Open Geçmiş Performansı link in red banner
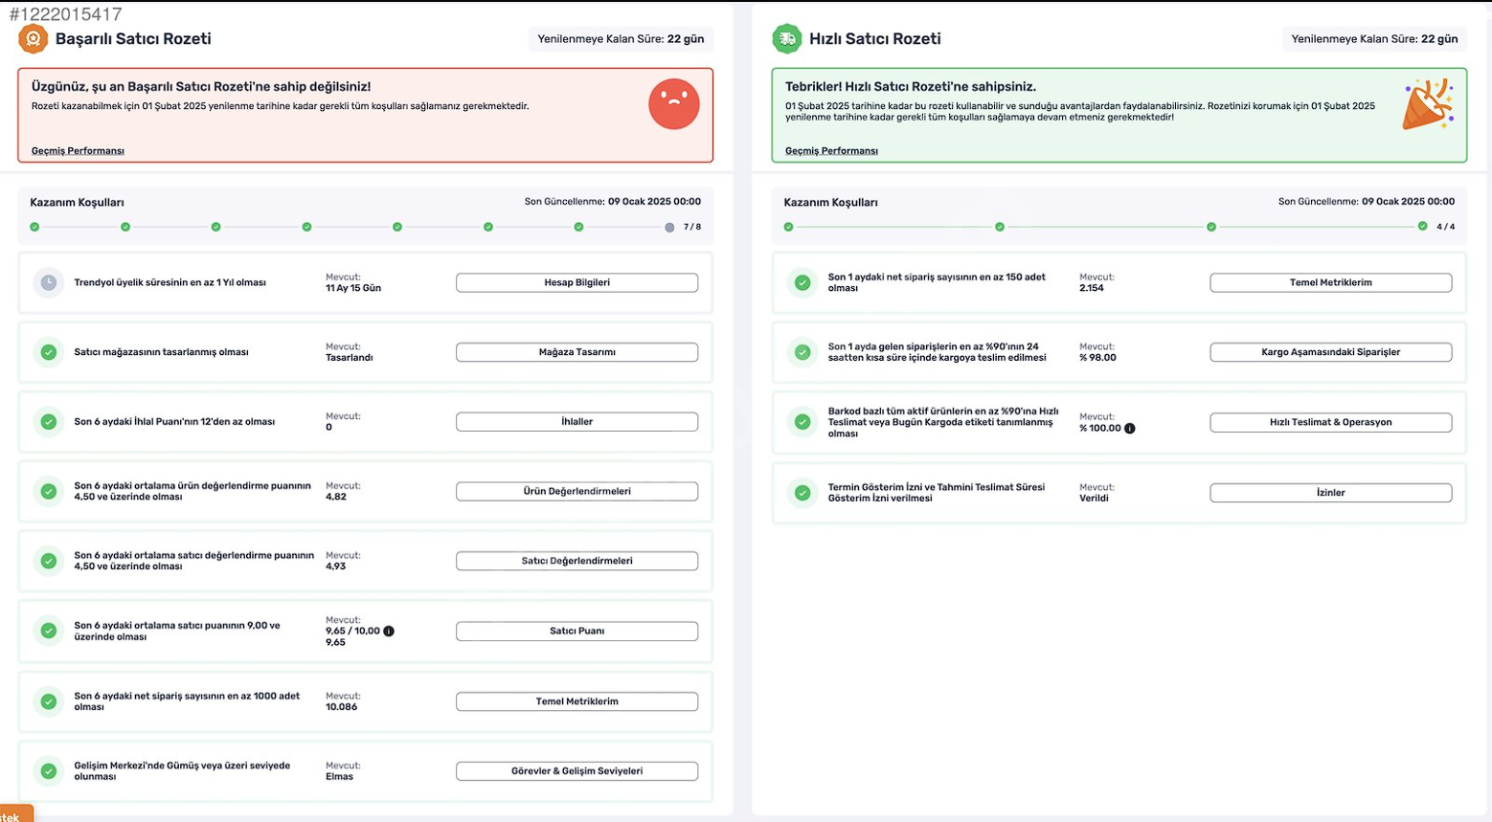This screenshot has height=822, width=1492. pyautogui.click(x=78, y=151)
